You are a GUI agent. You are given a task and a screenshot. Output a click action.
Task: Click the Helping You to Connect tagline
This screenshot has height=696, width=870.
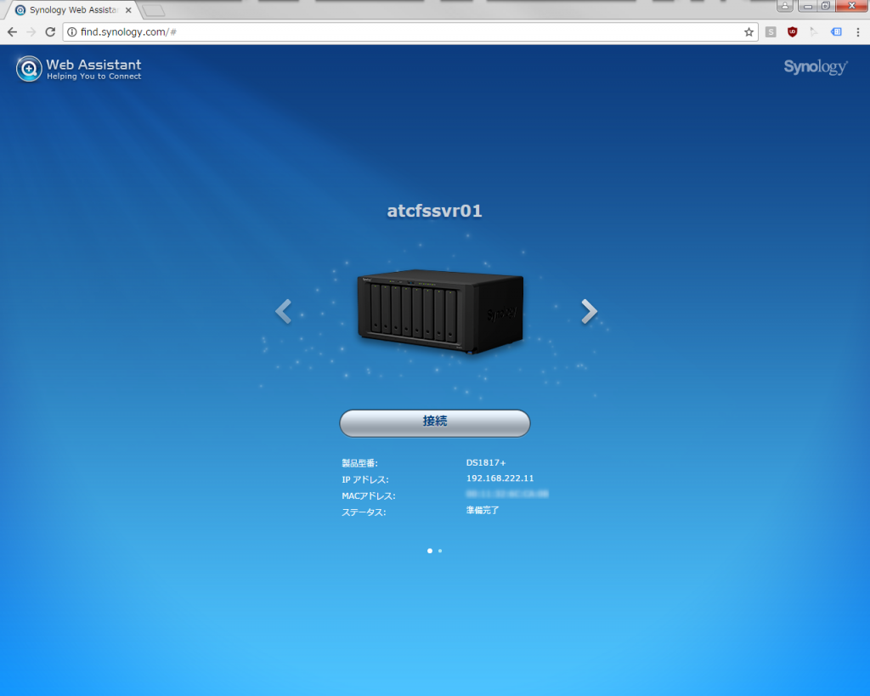click(x=93, y=76)
